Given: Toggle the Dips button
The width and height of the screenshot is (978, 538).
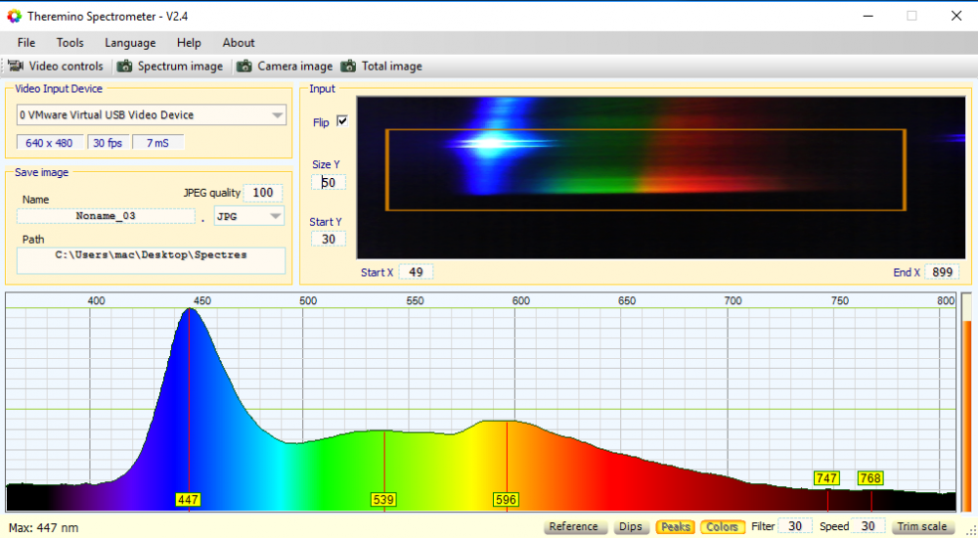Looking at the screenshot, I should (631, 527).
